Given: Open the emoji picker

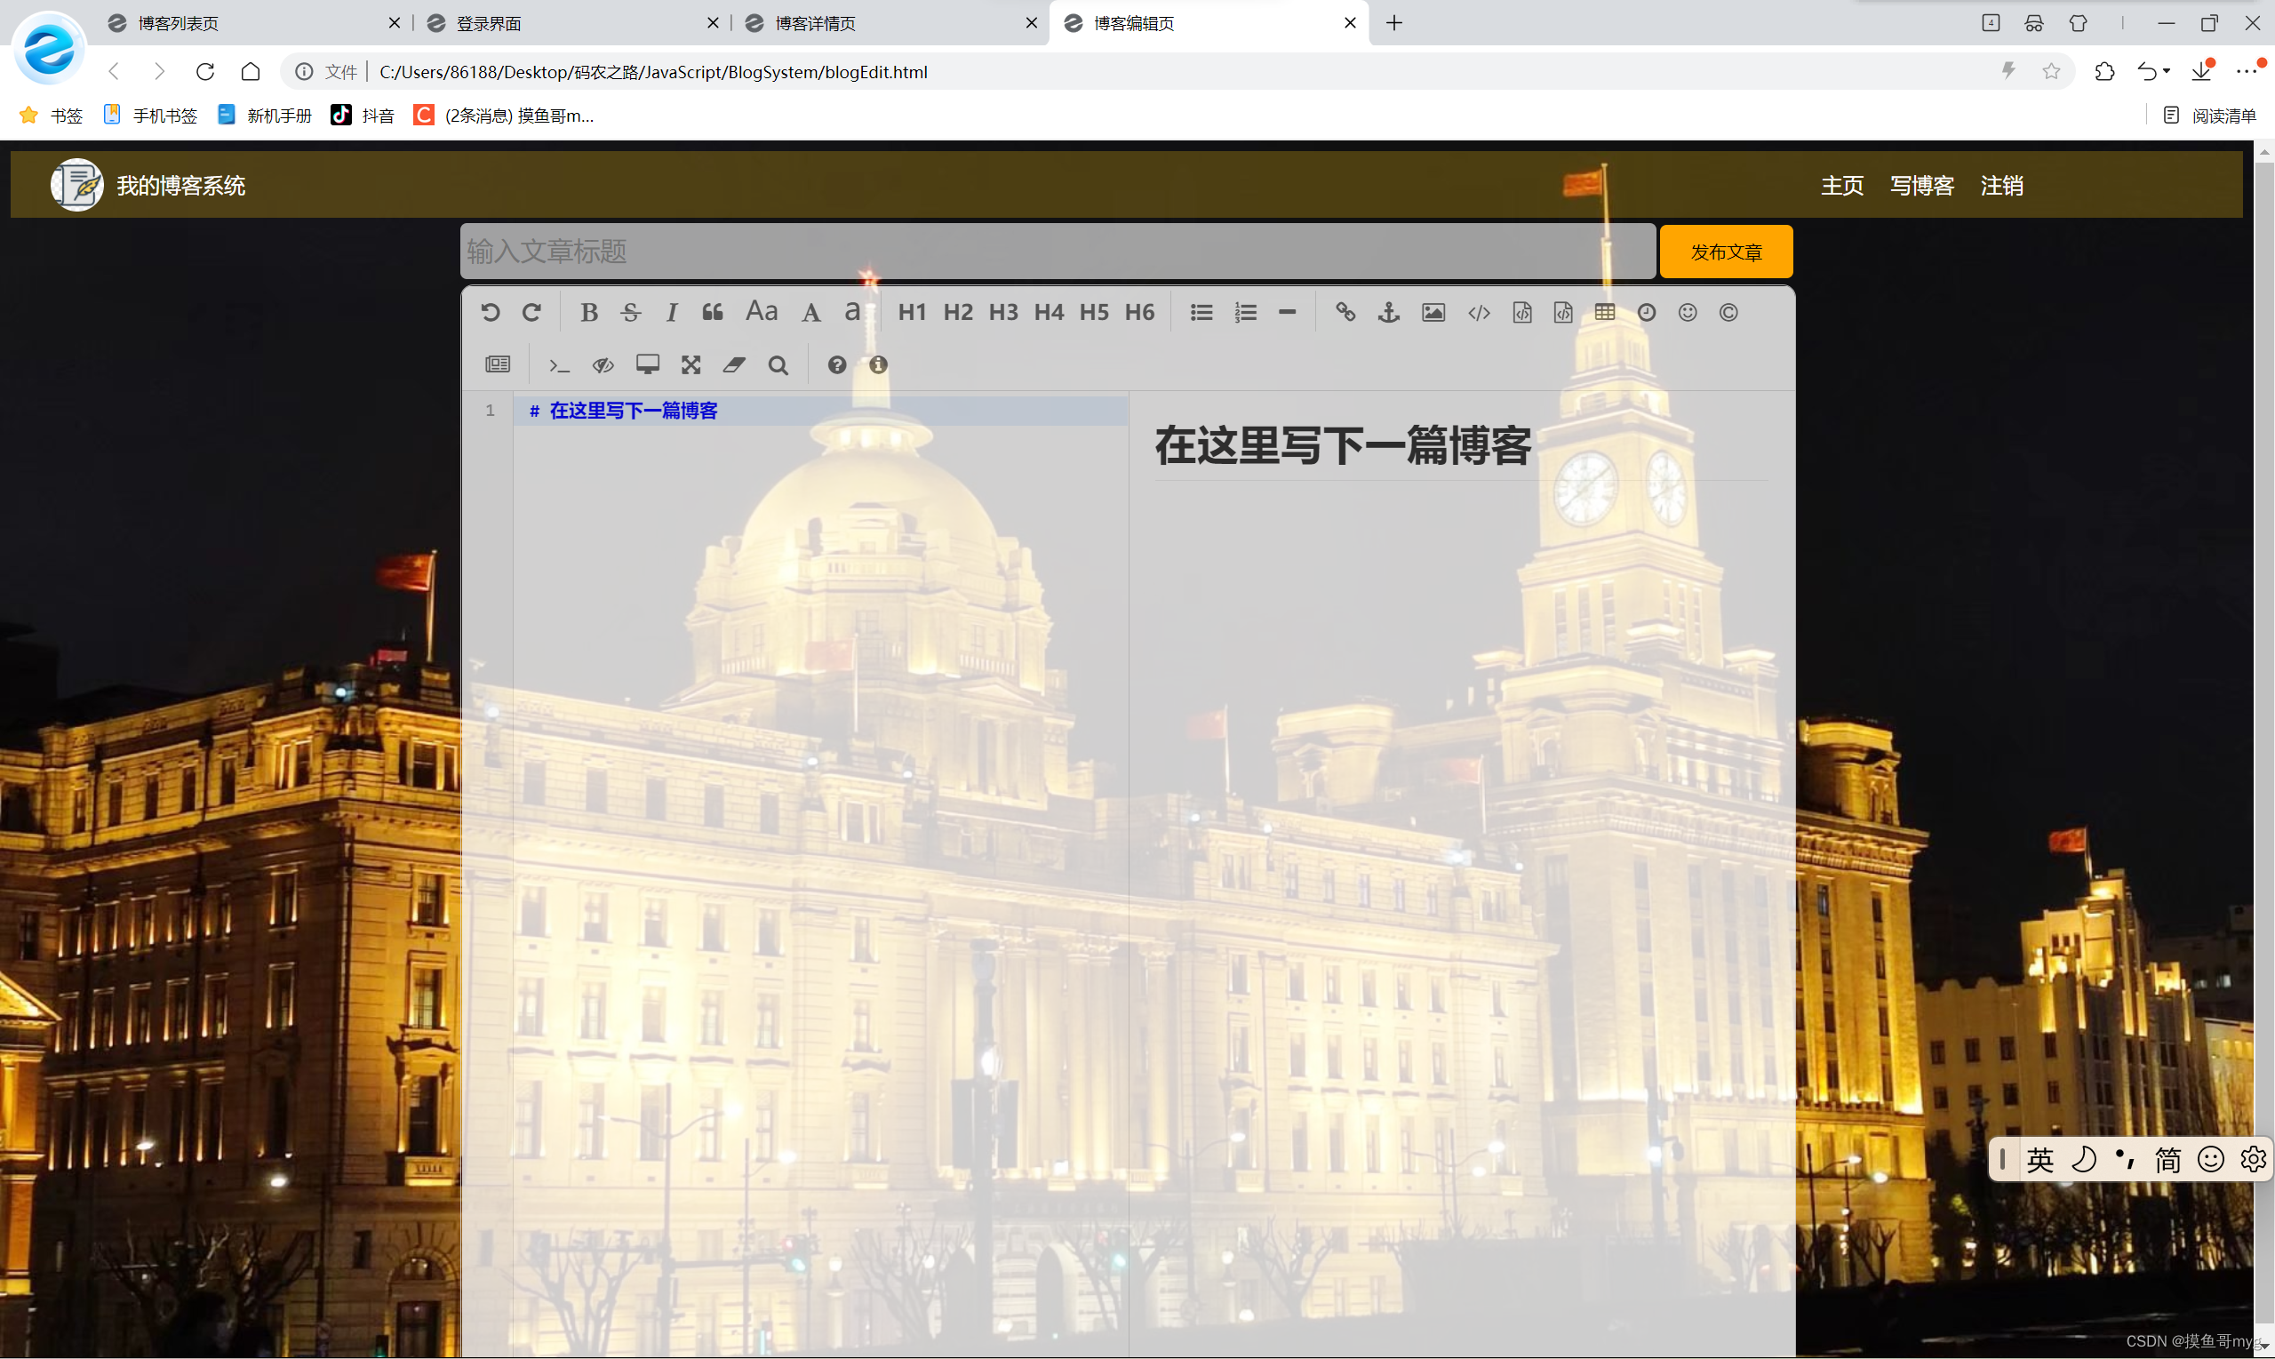Looking at the screenshot, I should tap(1688, 312).
